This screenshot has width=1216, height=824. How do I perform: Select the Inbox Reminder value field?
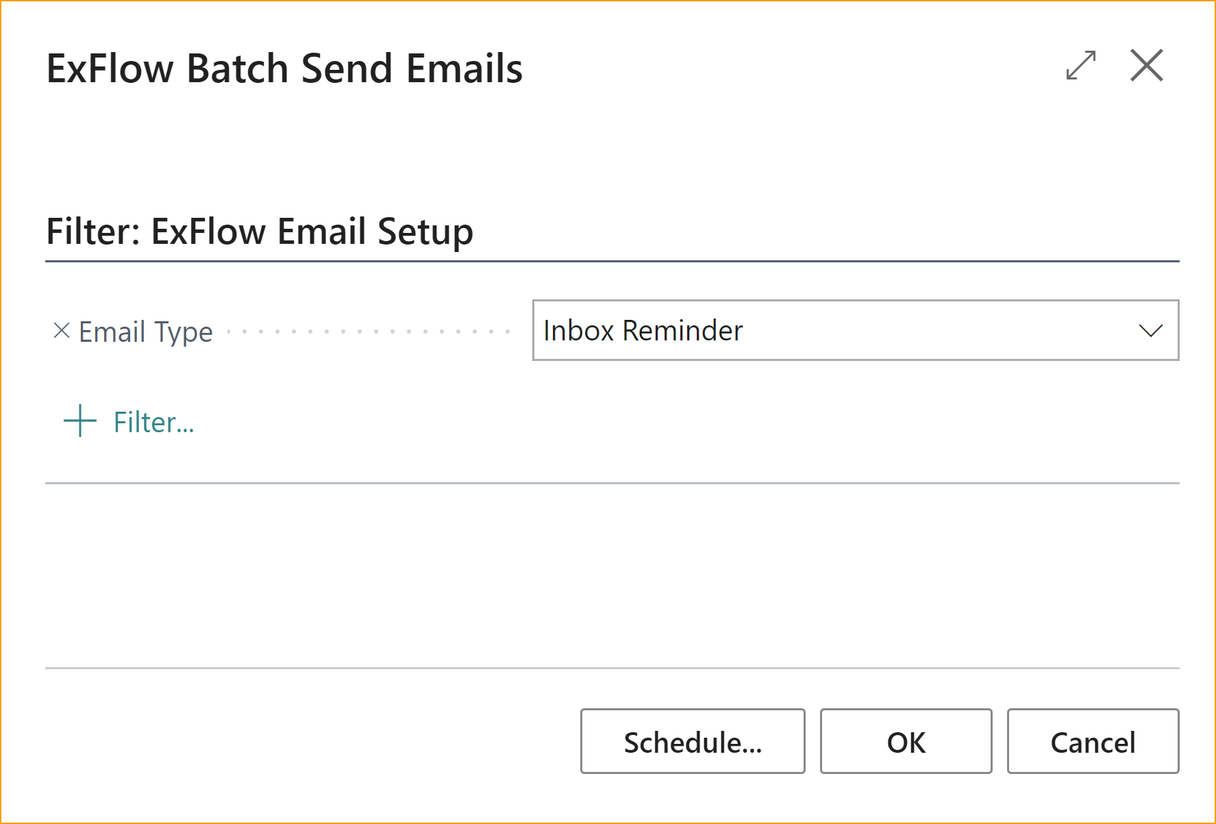(754, 331)
